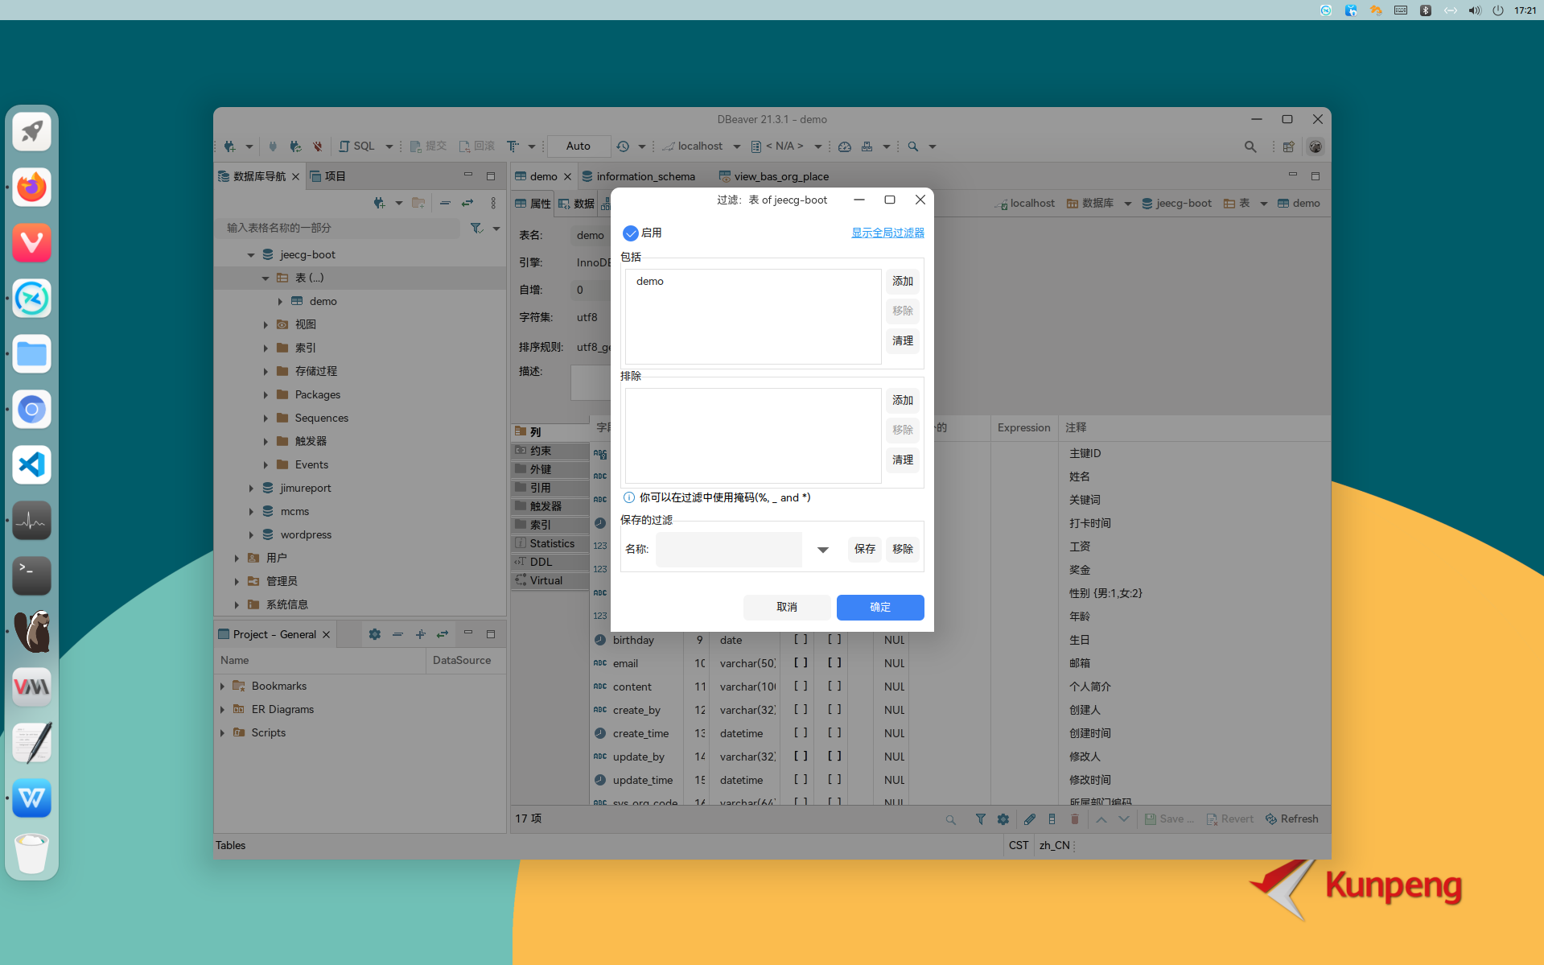
Task: Collapse the 表 (...) tree node
Action: click(266, 278)
